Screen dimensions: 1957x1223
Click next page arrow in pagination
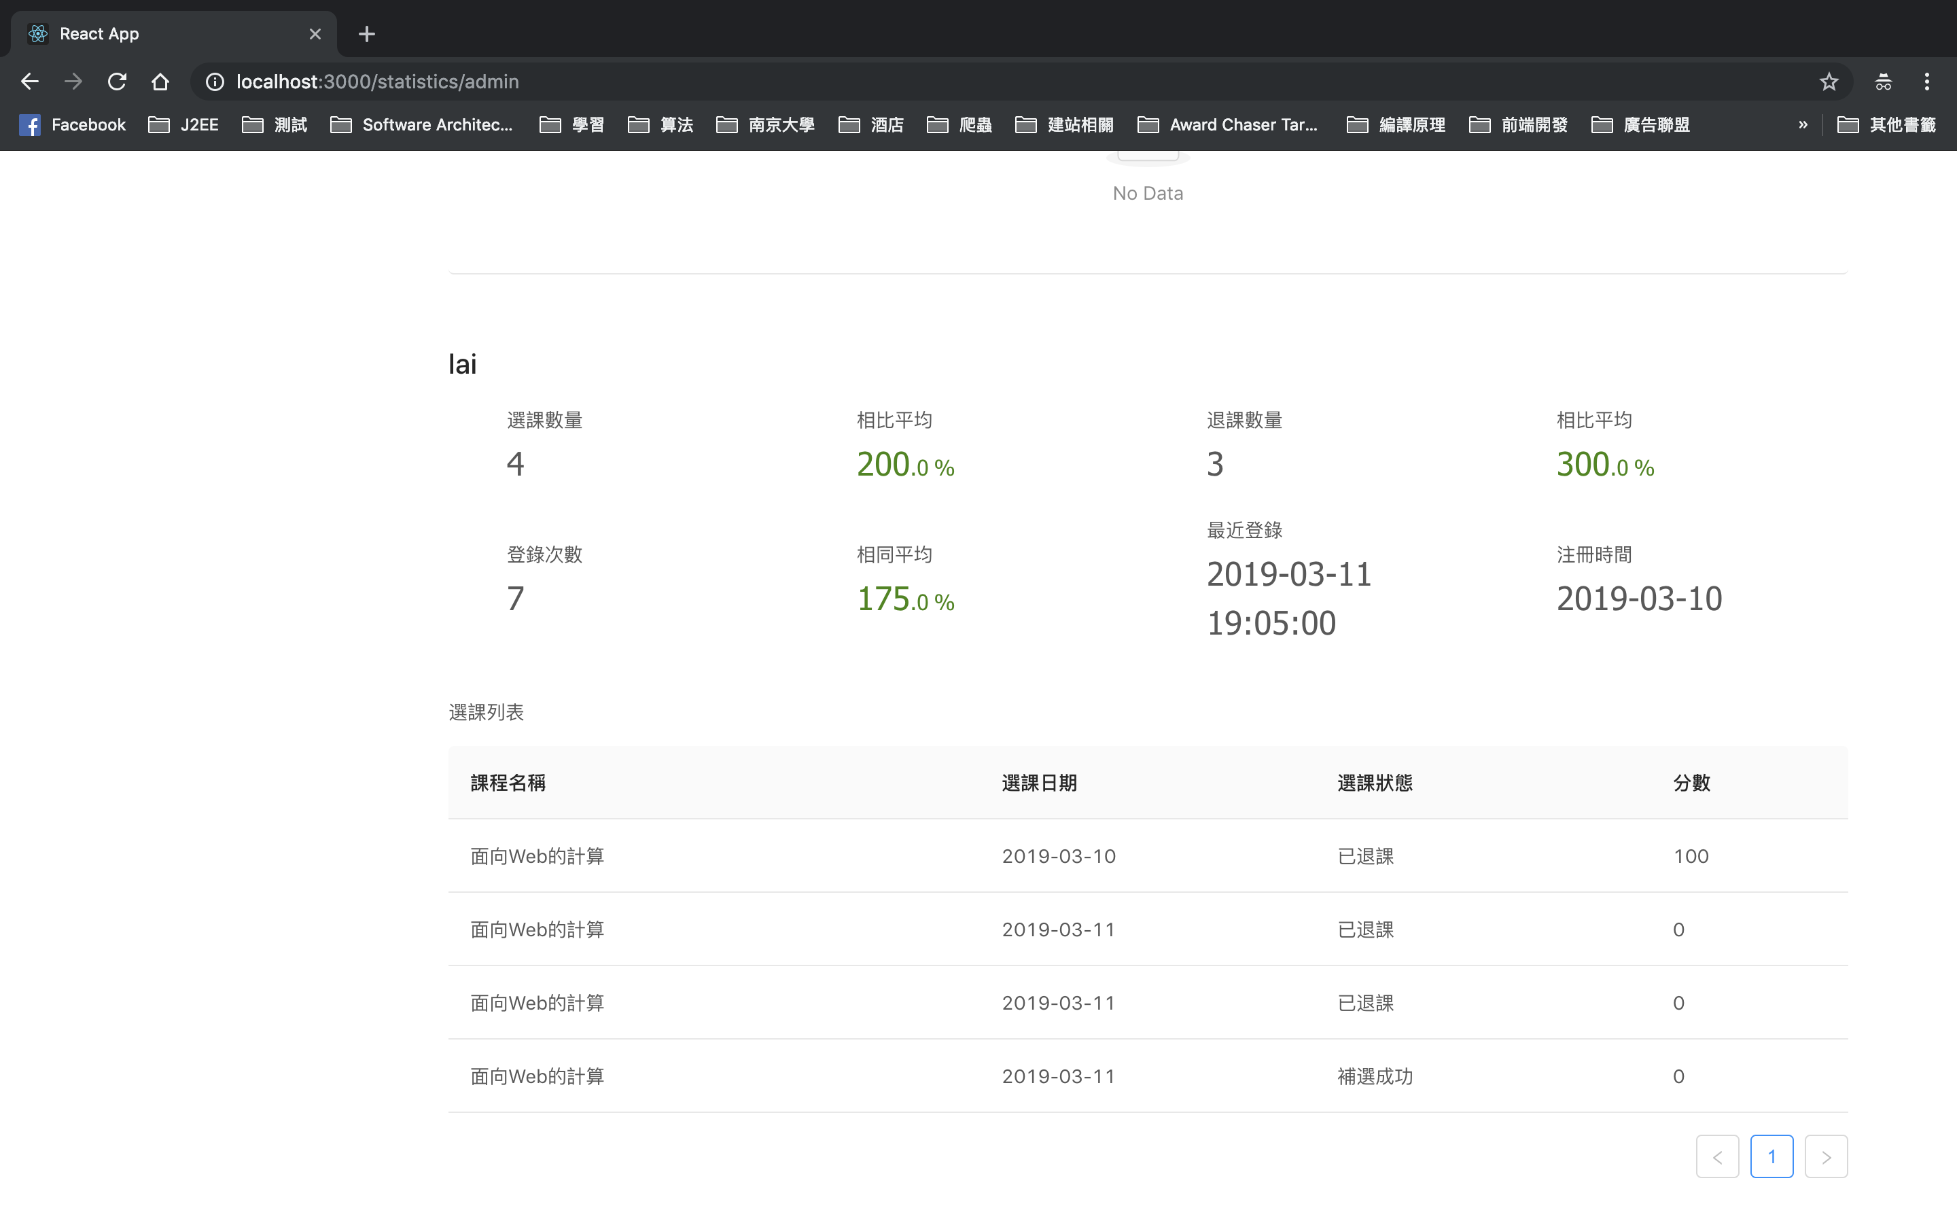point(1825,1156)
